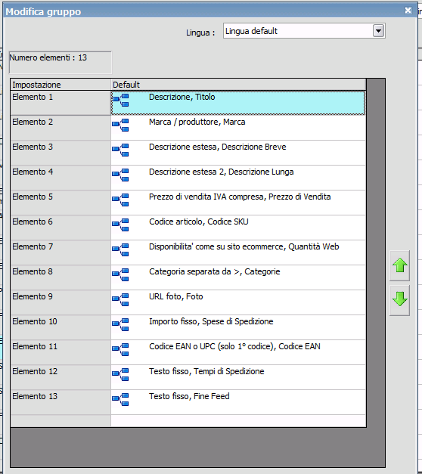Click the tree icon in Elemento 1 row

click(x=120, y=100)
